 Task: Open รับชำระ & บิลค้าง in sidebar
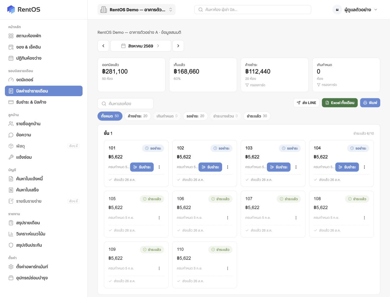pos(44,102)
